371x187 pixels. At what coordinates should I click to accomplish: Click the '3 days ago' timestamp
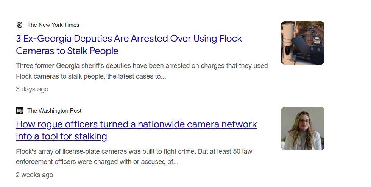[x=32, y=89]
